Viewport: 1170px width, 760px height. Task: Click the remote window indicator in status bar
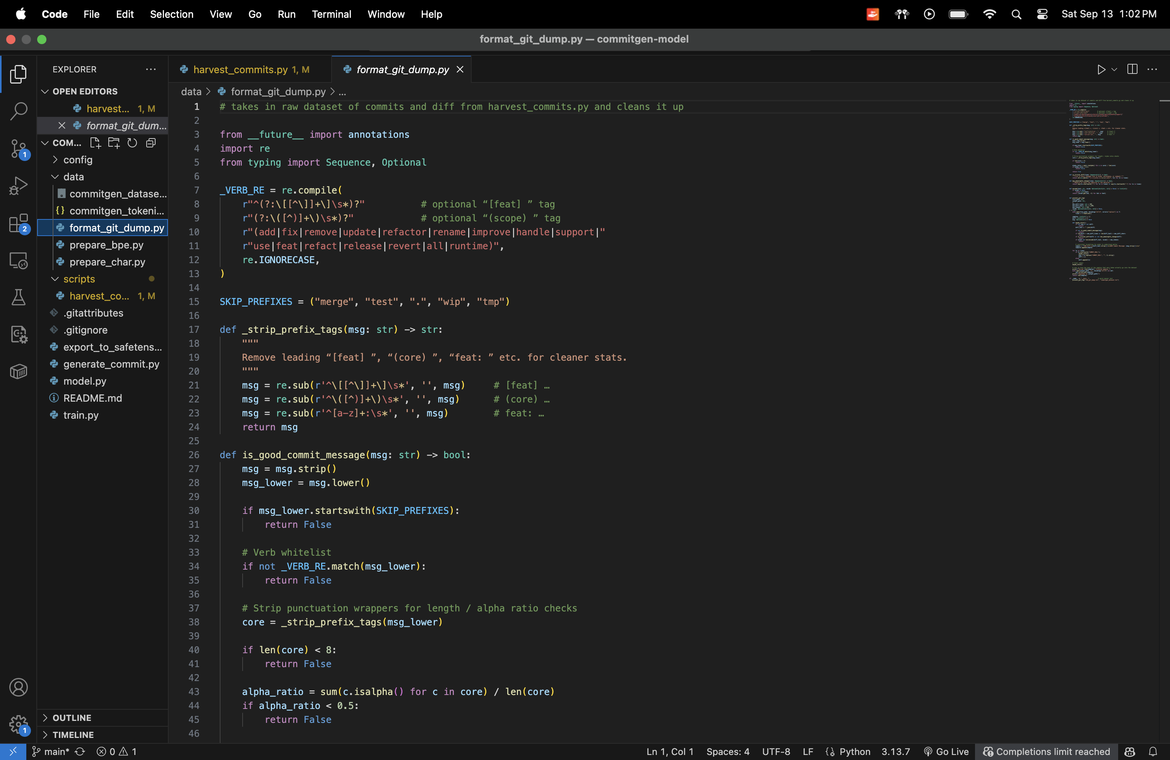13,751
